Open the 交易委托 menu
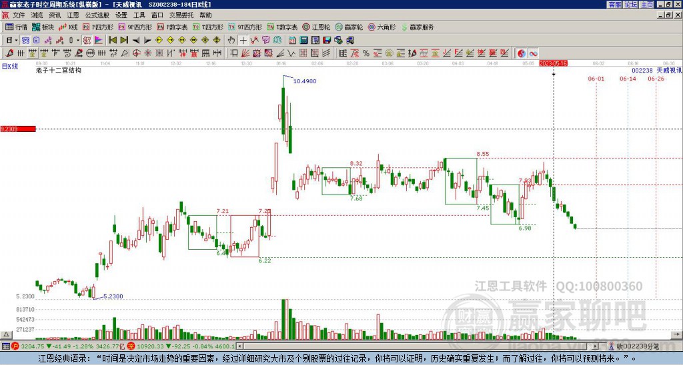 [181, 15]
